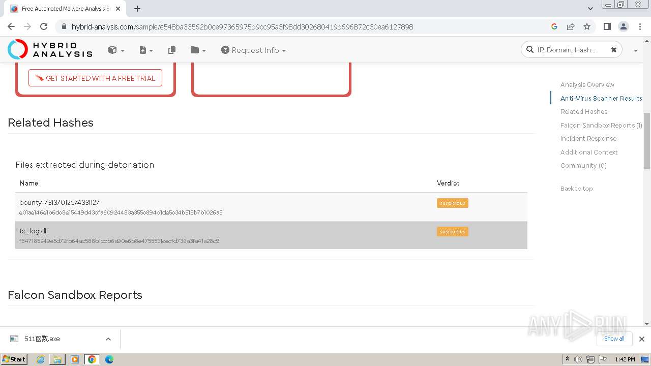651x366 pixels.
Task: Click the Name column header
Action: click(28, 183)
